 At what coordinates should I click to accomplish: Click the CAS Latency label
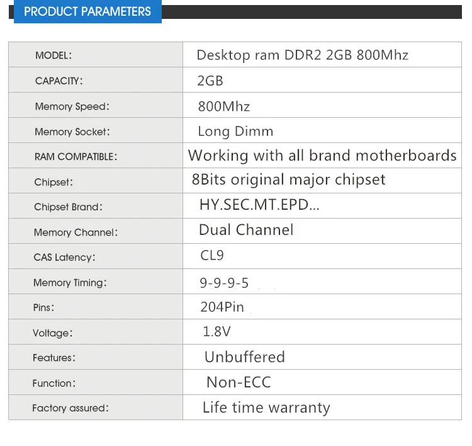(x=64, y=257)
